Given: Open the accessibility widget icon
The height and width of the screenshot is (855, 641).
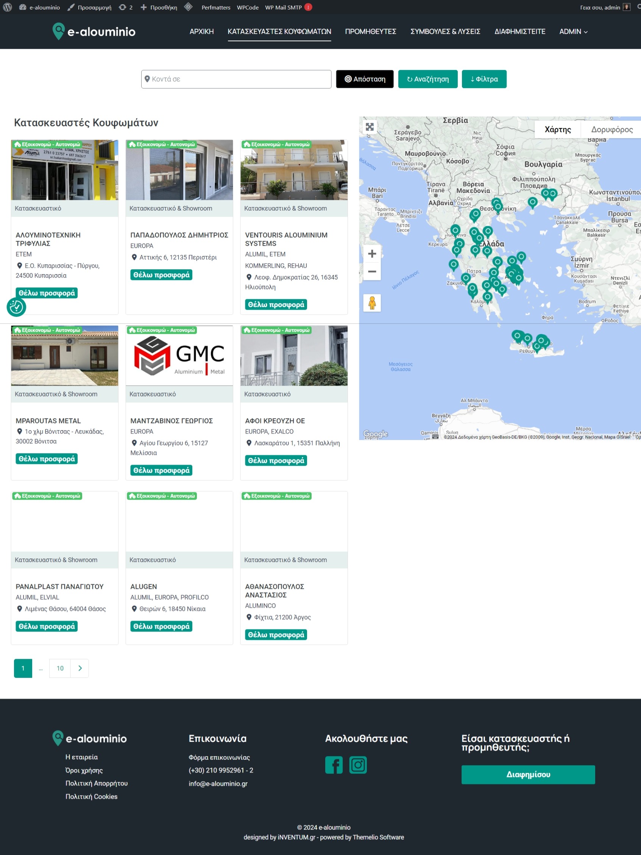Looking at the screenshot, I should [16, 307].
